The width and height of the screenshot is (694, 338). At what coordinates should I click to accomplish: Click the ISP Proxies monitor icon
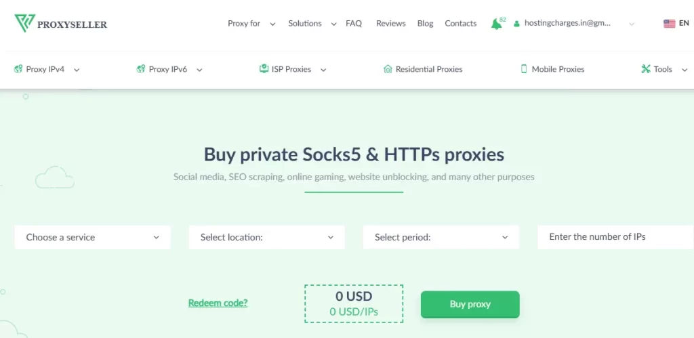click(x=264, y=69)
